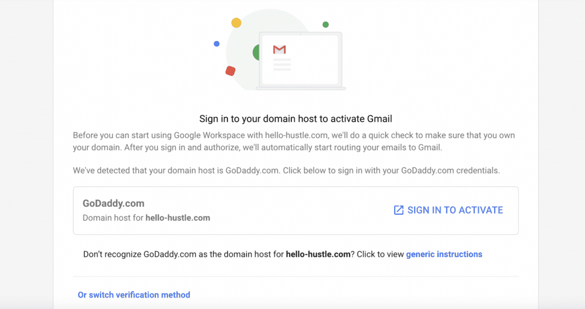Click the GoDaddy.com title in the host card
This screenshot has height=309, width=585.
[114, 203]
